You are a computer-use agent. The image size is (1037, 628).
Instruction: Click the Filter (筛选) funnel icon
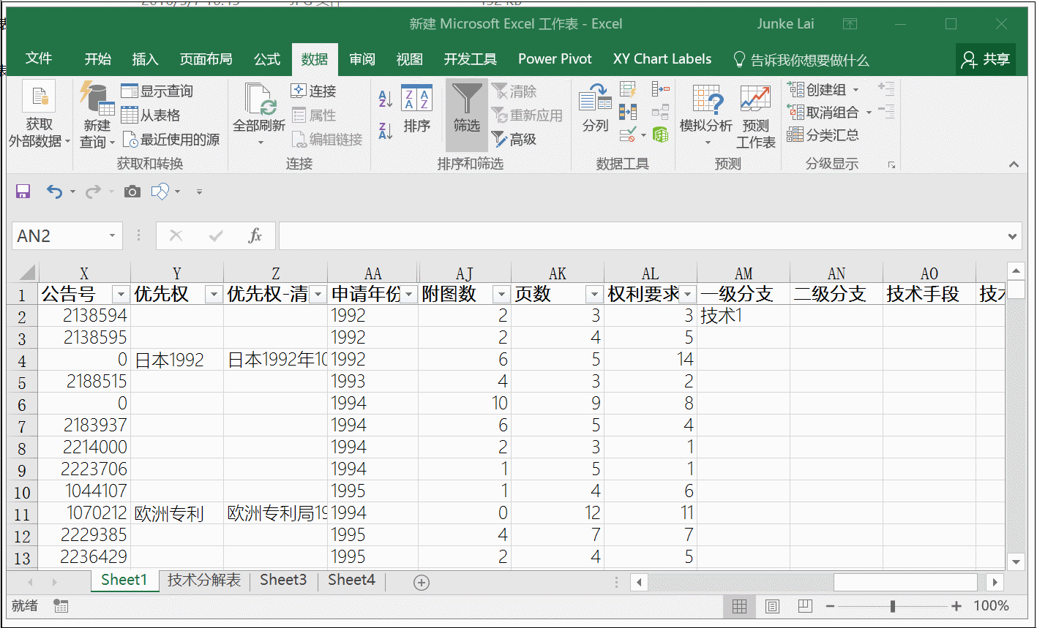466,100
